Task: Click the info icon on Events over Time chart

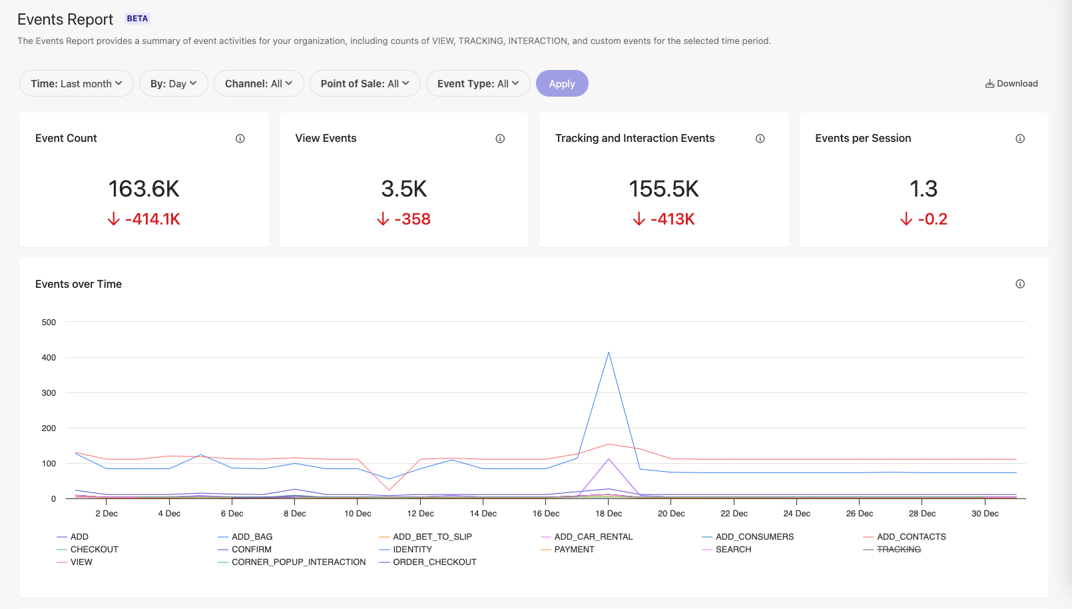Action: 1020,284
